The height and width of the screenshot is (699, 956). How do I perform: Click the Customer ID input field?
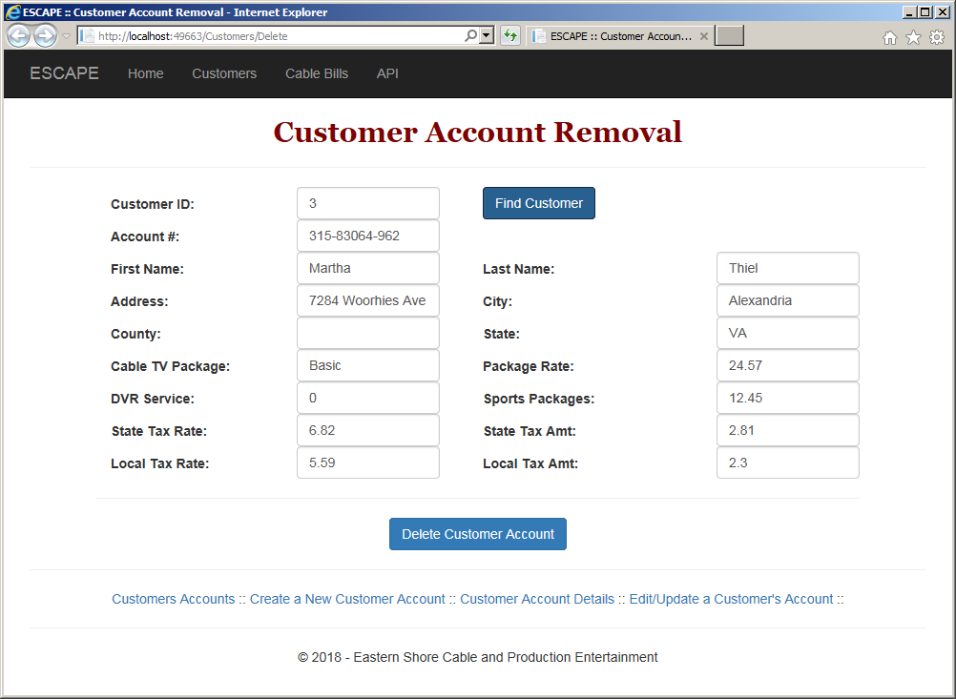[x=368, y=203]
